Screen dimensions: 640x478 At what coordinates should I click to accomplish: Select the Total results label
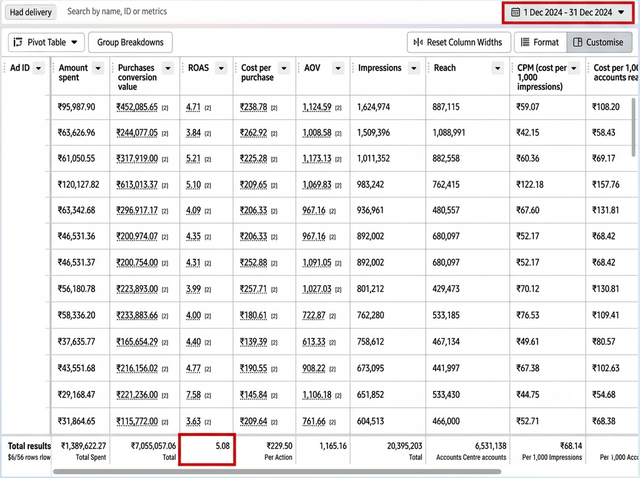[x=29, y=446]
